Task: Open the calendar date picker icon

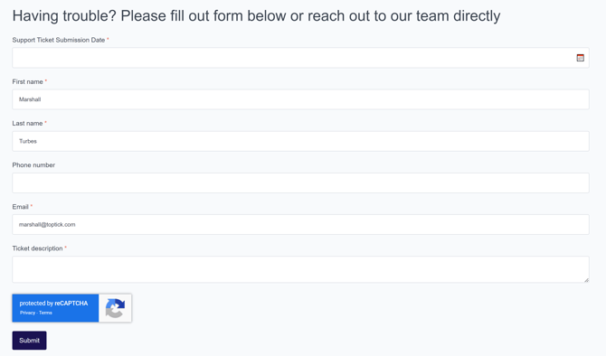Action: pyautogui.click(x=580, y=58)
